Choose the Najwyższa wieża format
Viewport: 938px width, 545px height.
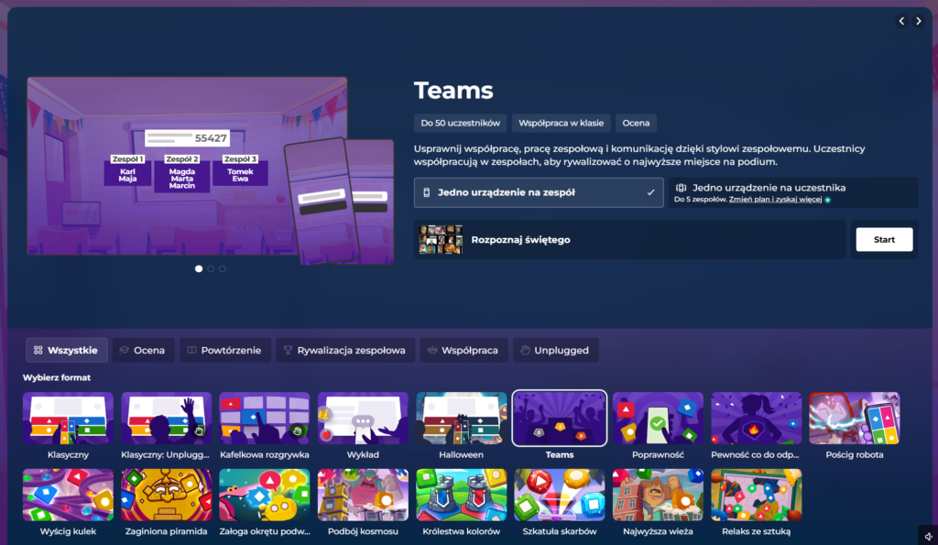(x=658, y=495)
